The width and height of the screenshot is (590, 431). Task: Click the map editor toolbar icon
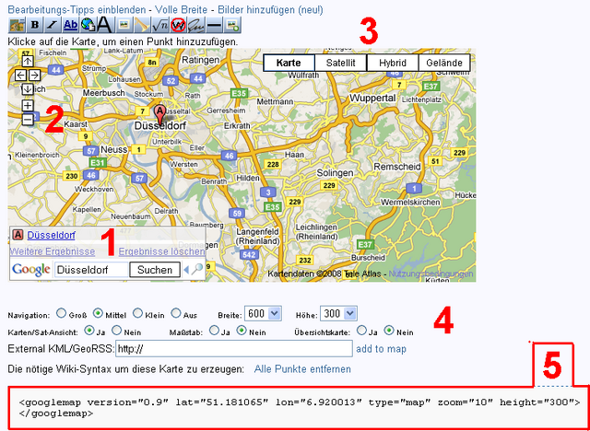(17, 25)
